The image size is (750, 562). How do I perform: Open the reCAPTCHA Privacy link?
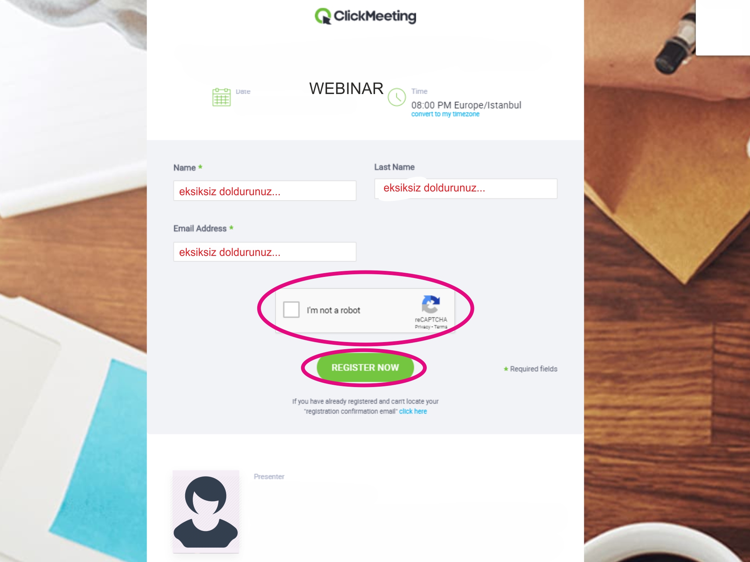pyautogui.click(x=422, y=327)
